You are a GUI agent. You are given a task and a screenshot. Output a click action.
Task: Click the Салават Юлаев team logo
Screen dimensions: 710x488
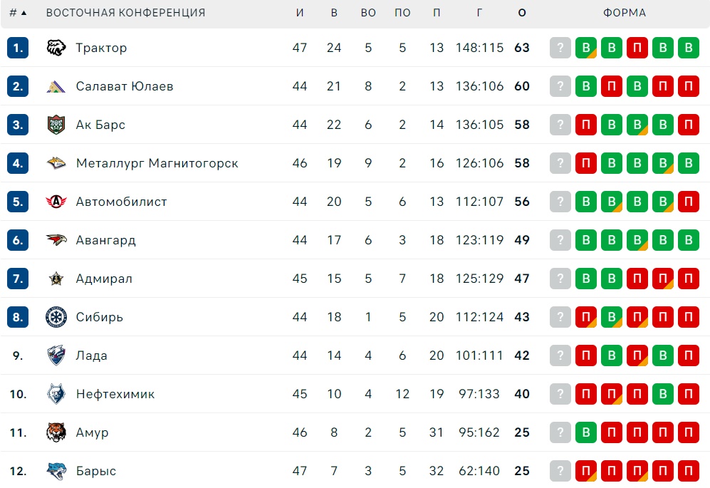click(x=56, y=86)
